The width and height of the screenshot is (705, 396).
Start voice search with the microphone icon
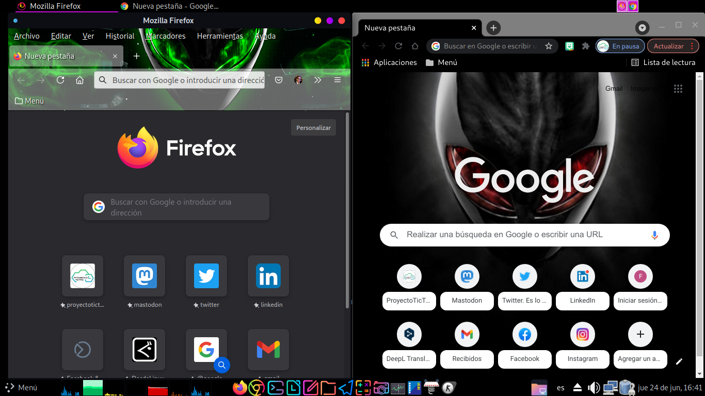coord(654,235)
